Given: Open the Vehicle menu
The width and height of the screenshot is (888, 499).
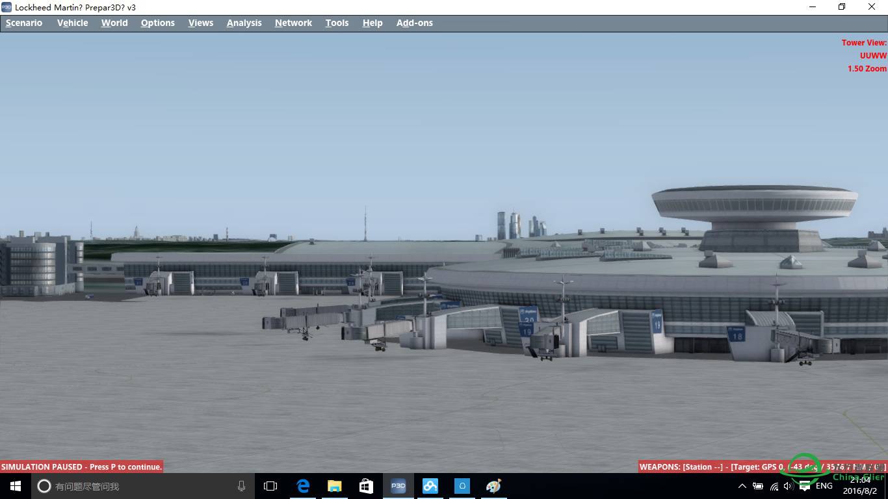Looking at the screenshot, I should pos(72,23).
